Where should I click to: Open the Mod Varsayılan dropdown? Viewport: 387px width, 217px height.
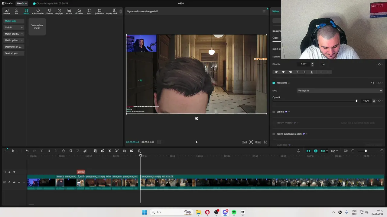point(340,91)
